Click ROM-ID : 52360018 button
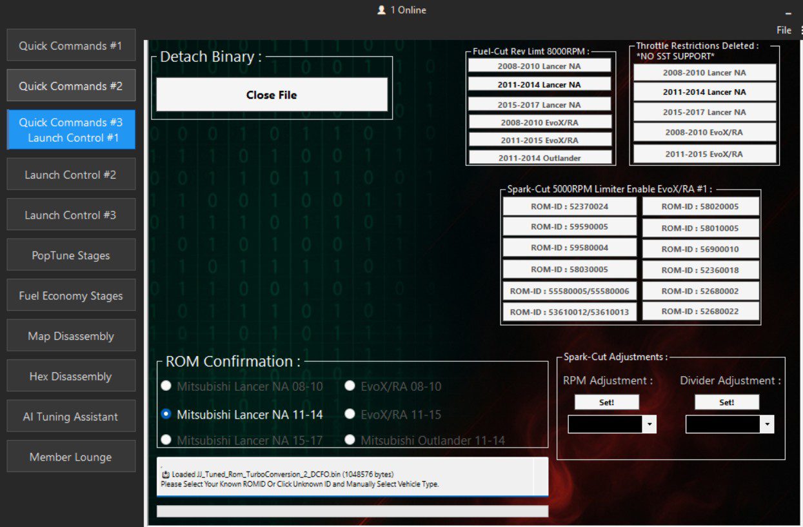 [700, 270]
